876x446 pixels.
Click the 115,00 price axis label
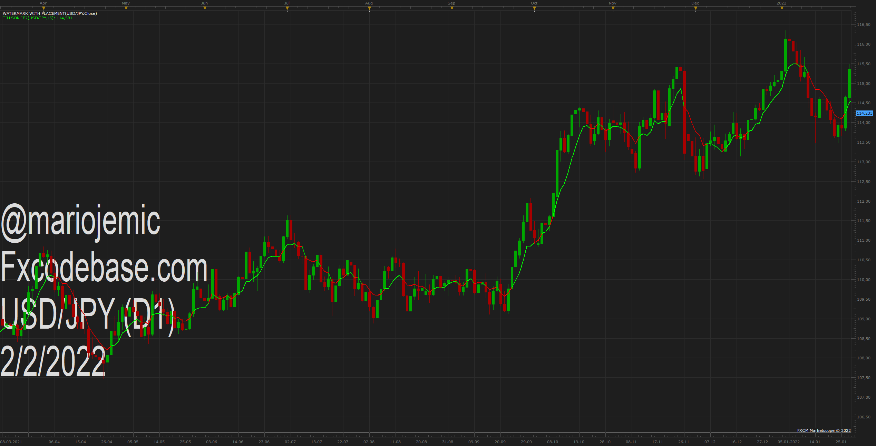[864, 84]
